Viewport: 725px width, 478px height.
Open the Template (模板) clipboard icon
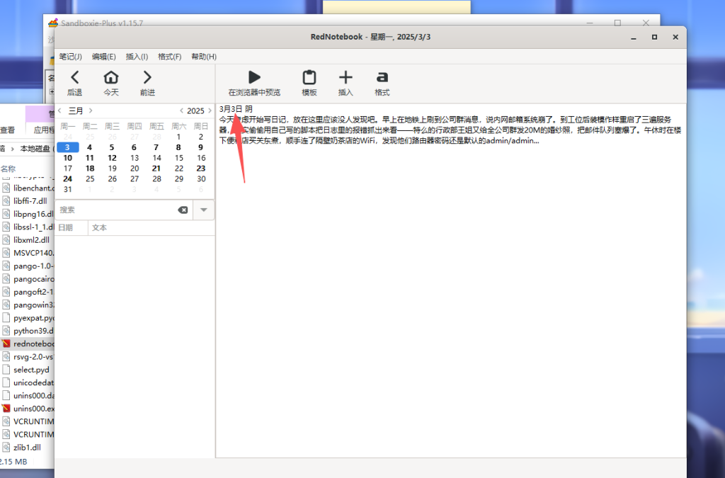(309, 78)
